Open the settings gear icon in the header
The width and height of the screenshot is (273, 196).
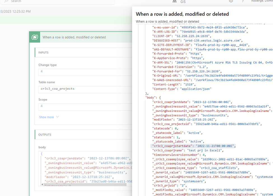tap(231, 1)
